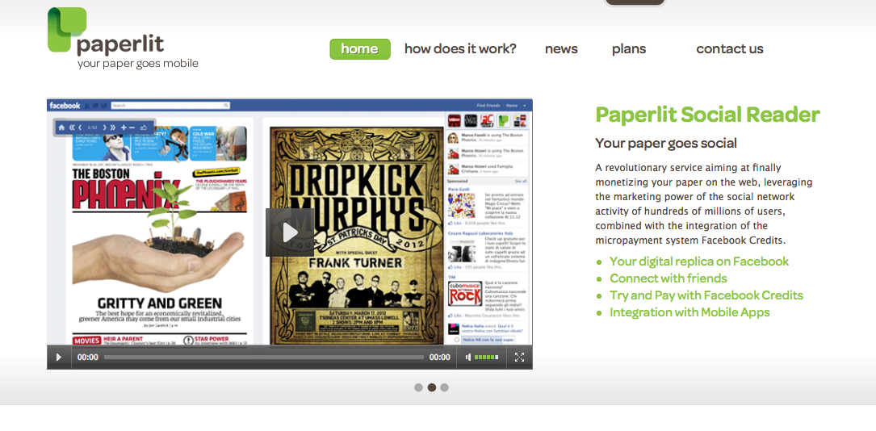Click the play button in video control bar
Viewport: 876px width, 431px height.
point(59,358)
